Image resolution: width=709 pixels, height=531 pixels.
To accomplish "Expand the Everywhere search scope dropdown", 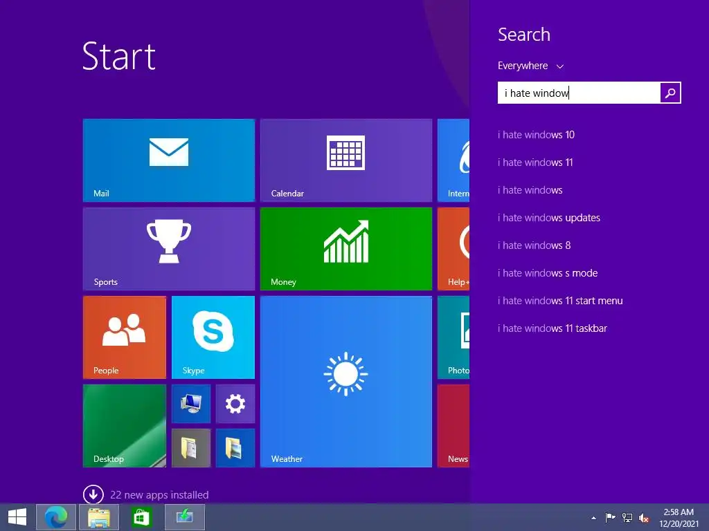I will pos(530,66).
